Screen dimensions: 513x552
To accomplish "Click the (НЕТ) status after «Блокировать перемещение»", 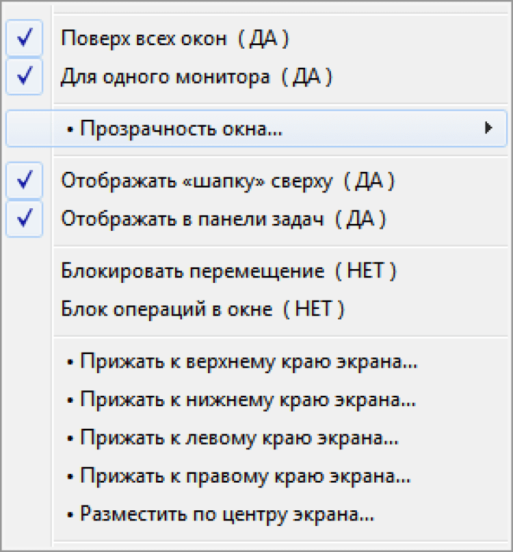I will coord(366,271).
